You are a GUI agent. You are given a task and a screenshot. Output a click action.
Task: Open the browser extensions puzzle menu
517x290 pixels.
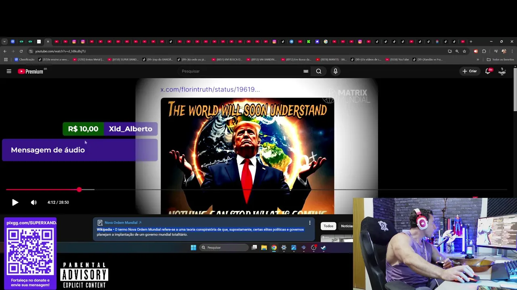(484, 51)
